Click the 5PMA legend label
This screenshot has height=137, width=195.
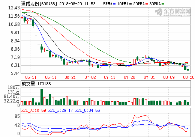point(108,4)
